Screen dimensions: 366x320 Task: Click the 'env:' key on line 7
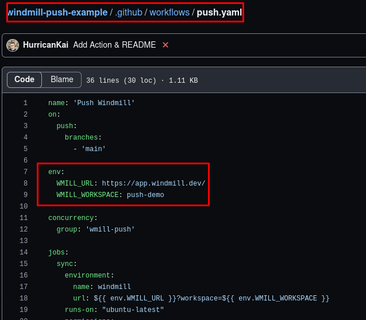[56, 172]
